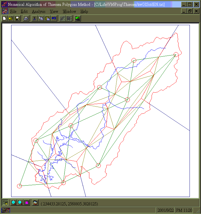This screenshot has width=201, height=214.
Task: Print the map with the printer icon
Action: pos(26,18)
